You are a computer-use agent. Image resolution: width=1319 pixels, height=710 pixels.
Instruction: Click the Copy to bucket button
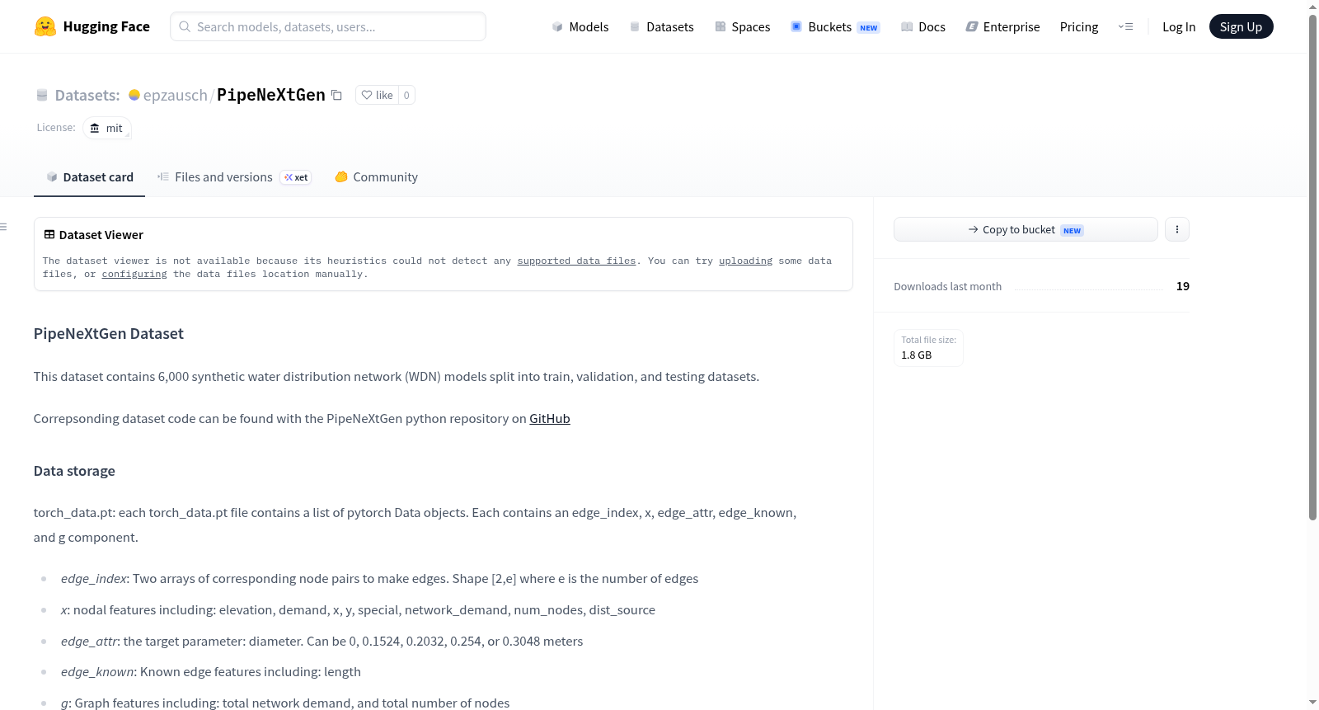point(1026,229)
